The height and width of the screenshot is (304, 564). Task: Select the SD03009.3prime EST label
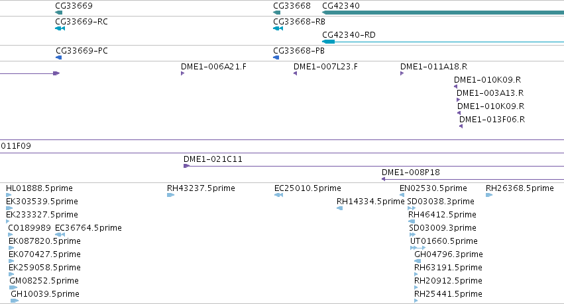point(443,228)
